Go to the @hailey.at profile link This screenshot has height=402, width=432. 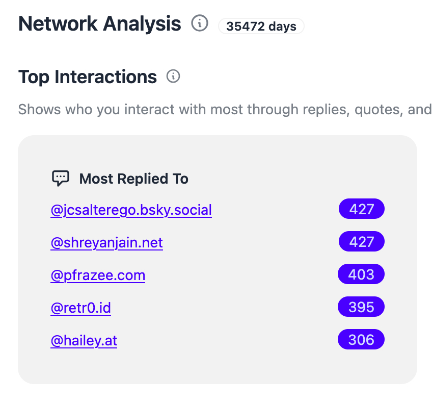click(x=84, y=340)
